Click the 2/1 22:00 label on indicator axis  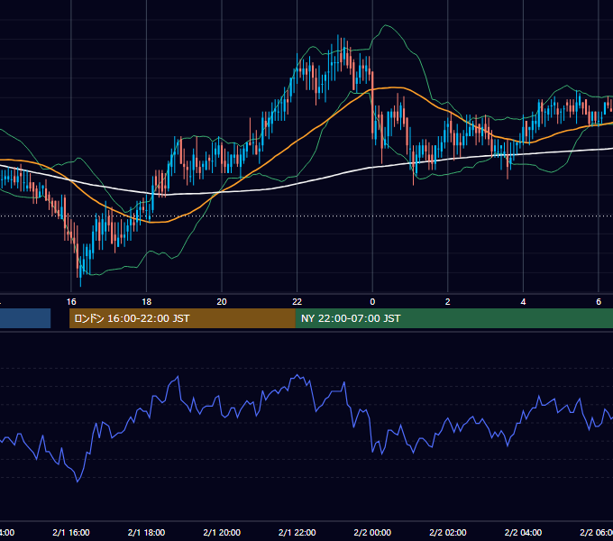(x=297, y=532)
